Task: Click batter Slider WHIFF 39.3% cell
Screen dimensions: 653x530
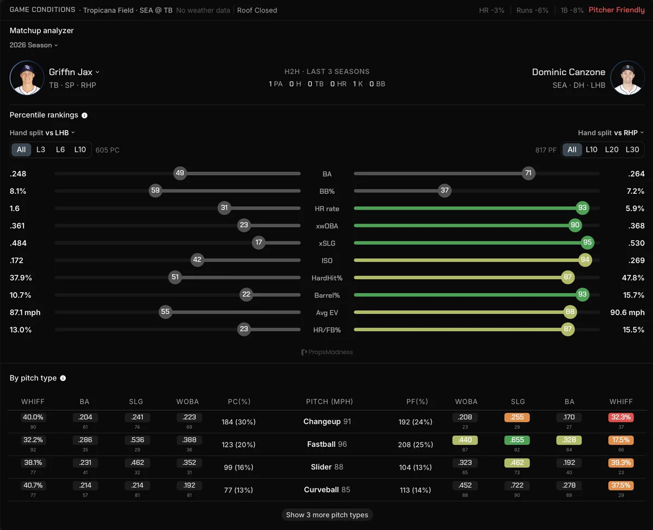Action: tap(621, 463)
